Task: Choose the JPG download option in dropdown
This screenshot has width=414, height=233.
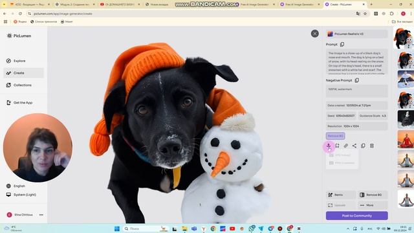Action: point(342,155)
